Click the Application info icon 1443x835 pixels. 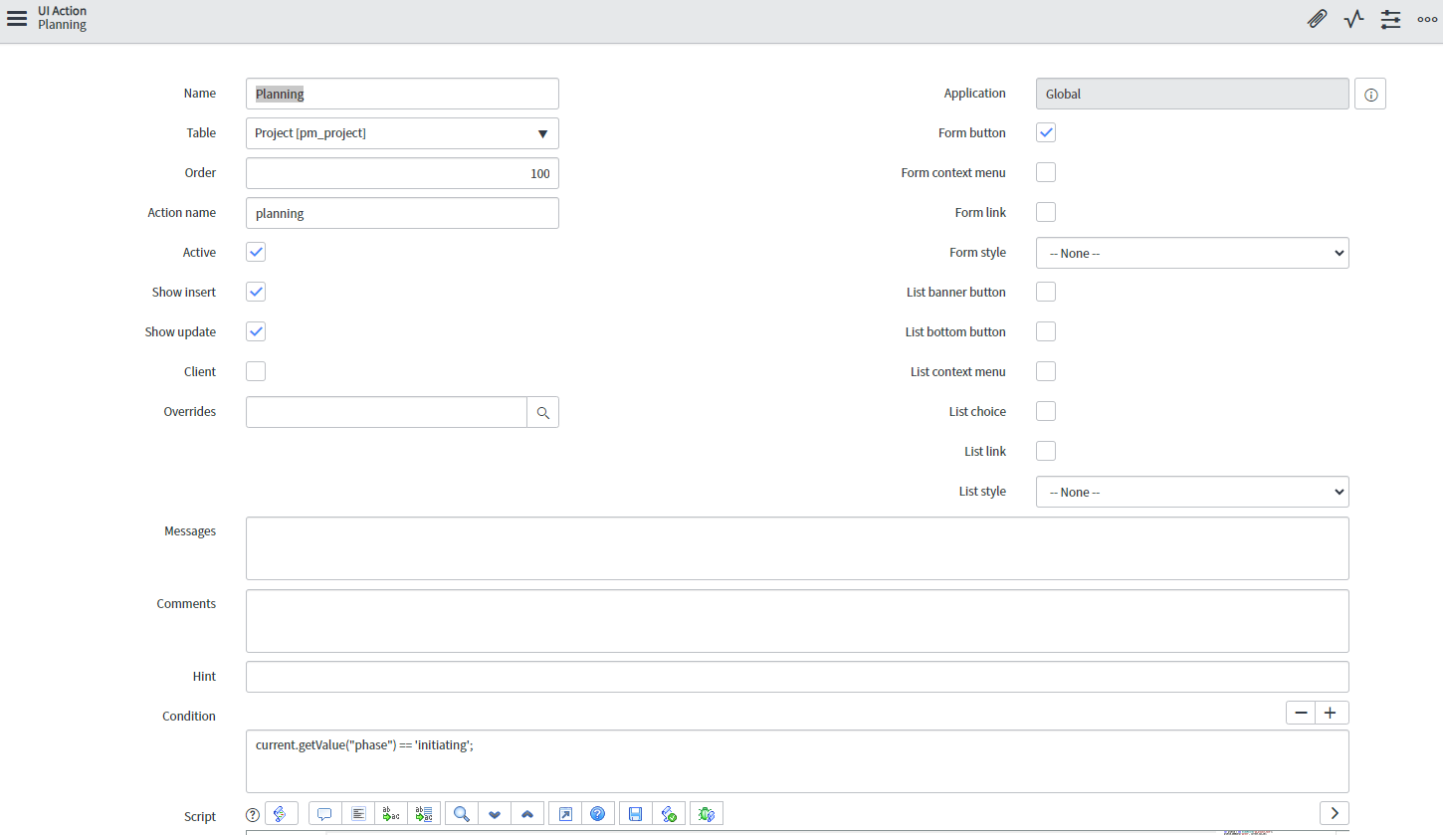coord(1370,94)
